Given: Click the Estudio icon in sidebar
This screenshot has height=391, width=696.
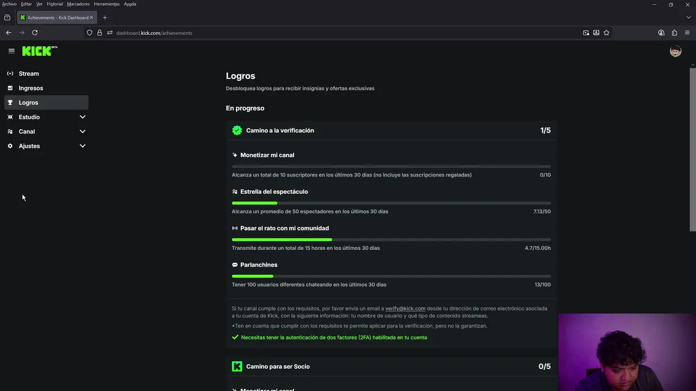Looking at the screenshot, I should [10, 117].
